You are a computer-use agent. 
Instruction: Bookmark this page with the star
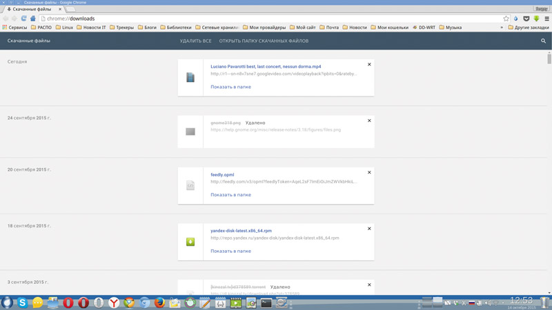coord(506,19)
